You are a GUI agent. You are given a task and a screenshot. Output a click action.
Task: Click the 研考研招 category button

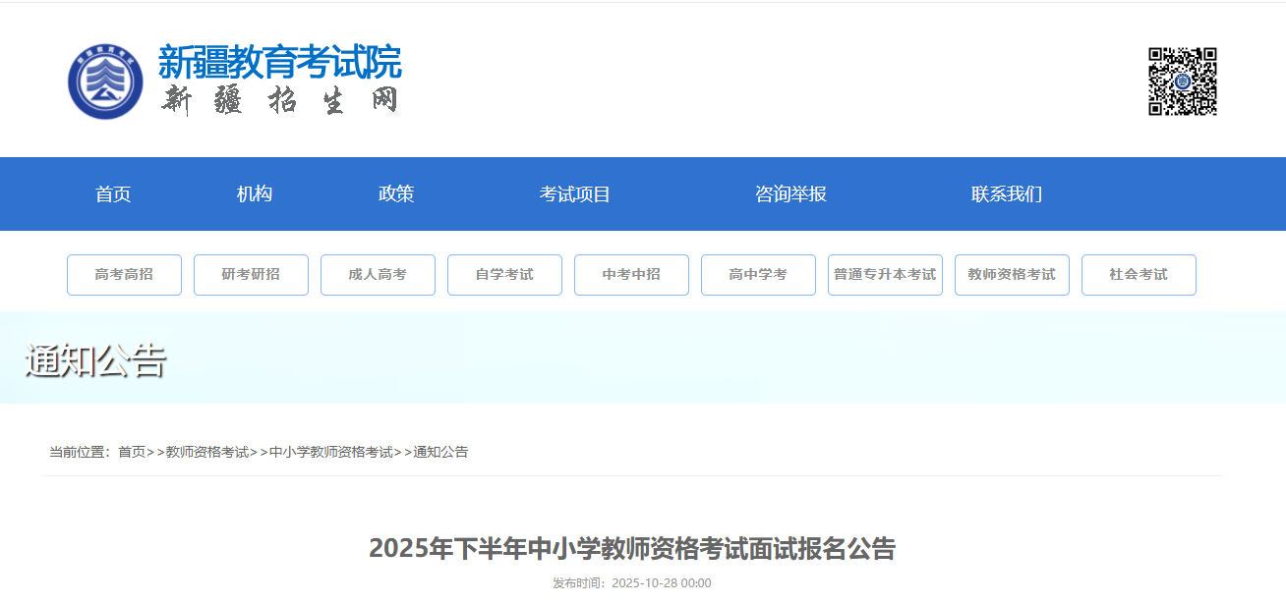[251, 275]
